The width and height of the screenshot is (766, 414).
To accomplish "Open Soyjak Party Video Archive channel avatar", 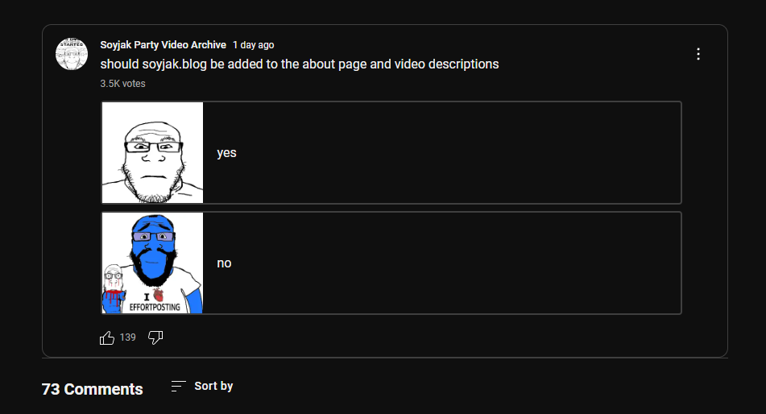I will coord(72,54).
